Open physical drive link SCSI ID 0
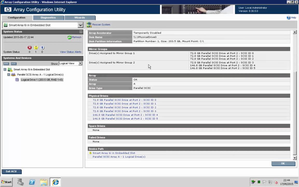 pyautogui.click(x=124, y=100)
